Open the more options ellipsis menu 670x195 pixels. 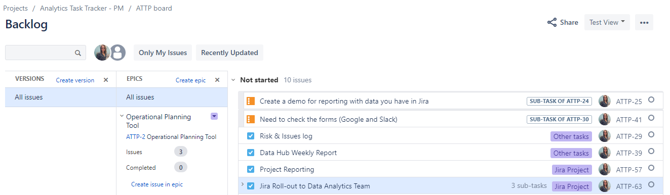tap(644, 22)
